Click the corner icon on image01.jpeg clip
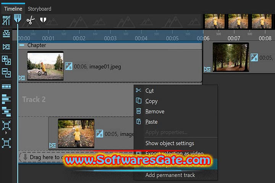 point(22,78)
